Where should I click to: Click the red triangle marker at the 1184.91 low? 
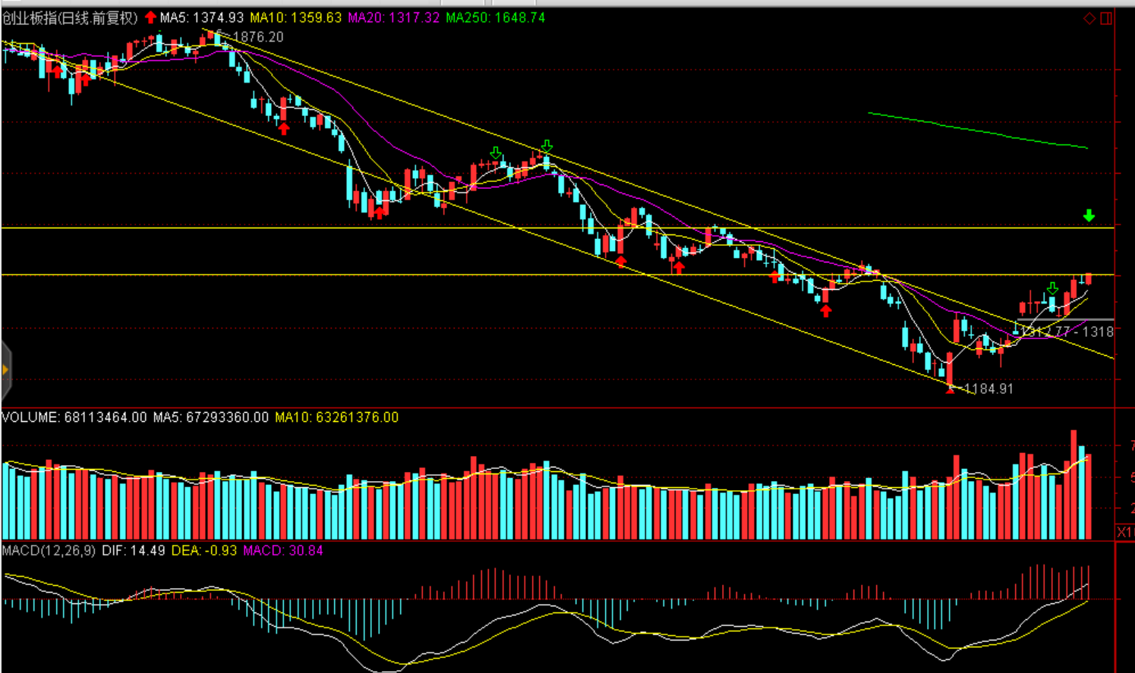(950, 390)
